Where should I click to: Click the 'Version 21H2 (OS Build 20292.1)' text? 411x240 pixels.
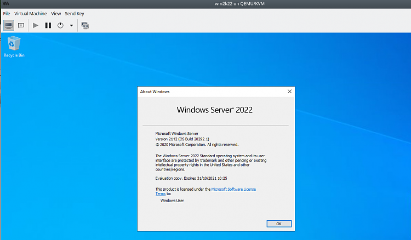point(182,139)
